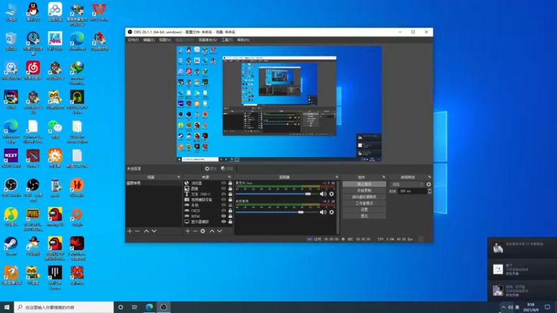Open the Fall Guys desktop icon
The image size is (557, 313).
[x=55, y=41]
